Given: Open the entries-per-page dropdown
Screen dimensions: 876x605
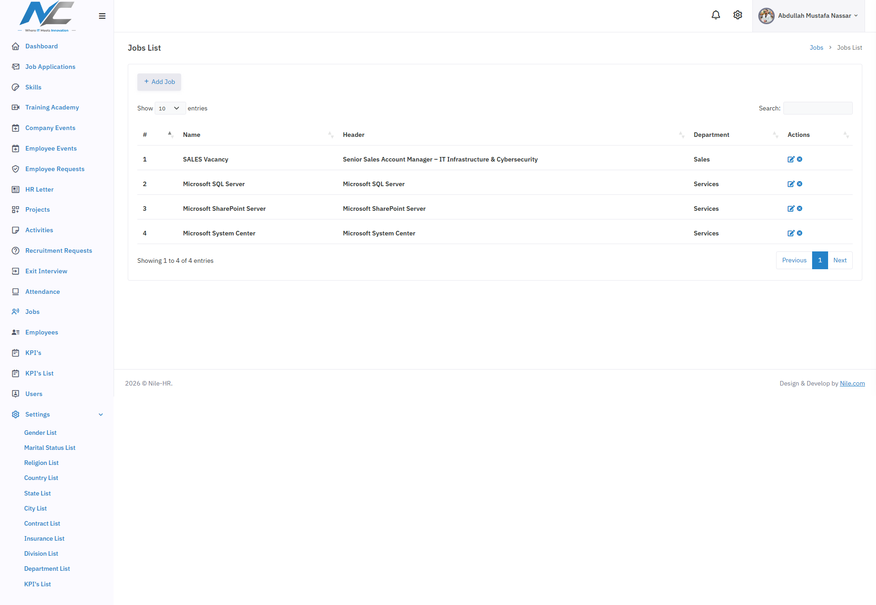Looking at the screenshot, I should [170, 108].
